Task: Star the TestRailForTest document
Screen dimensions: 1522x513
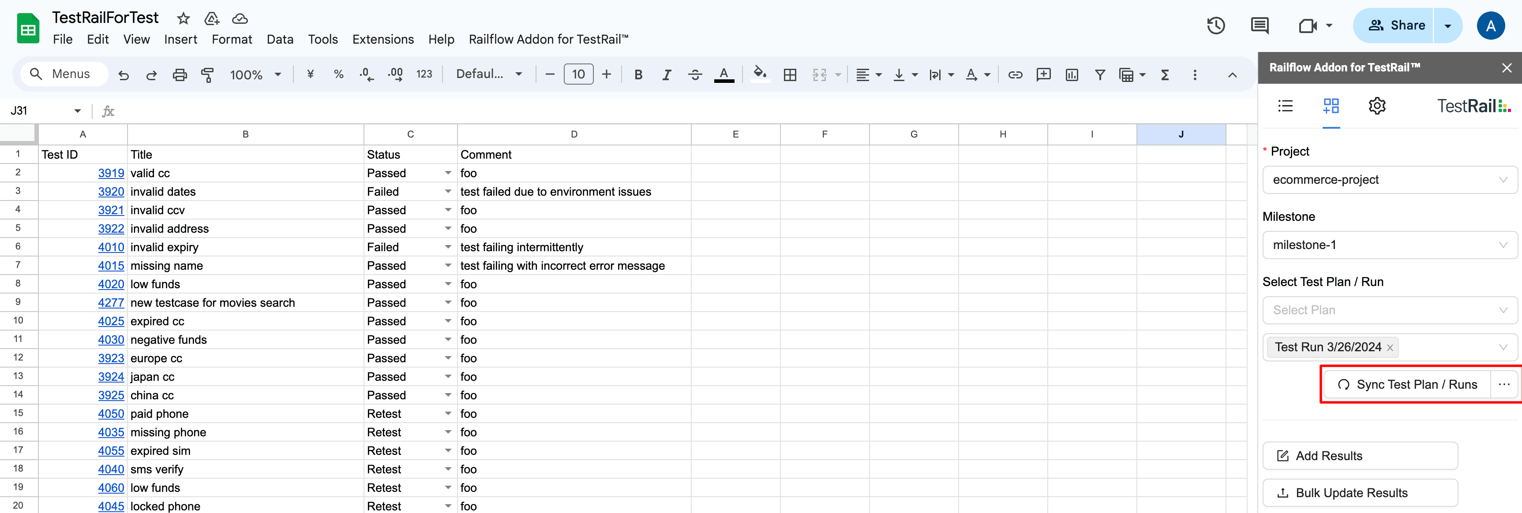Action: tap(184, 19)
